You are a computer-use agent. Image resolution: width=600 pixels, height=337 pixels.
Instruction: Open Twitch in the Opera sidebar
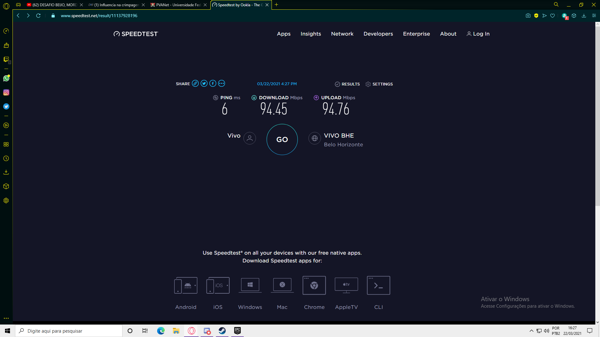pos(6,59)
